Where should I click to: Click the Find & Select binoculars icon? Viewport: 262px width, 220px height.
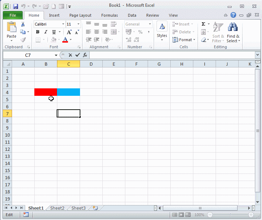click(x=233, y=28)
